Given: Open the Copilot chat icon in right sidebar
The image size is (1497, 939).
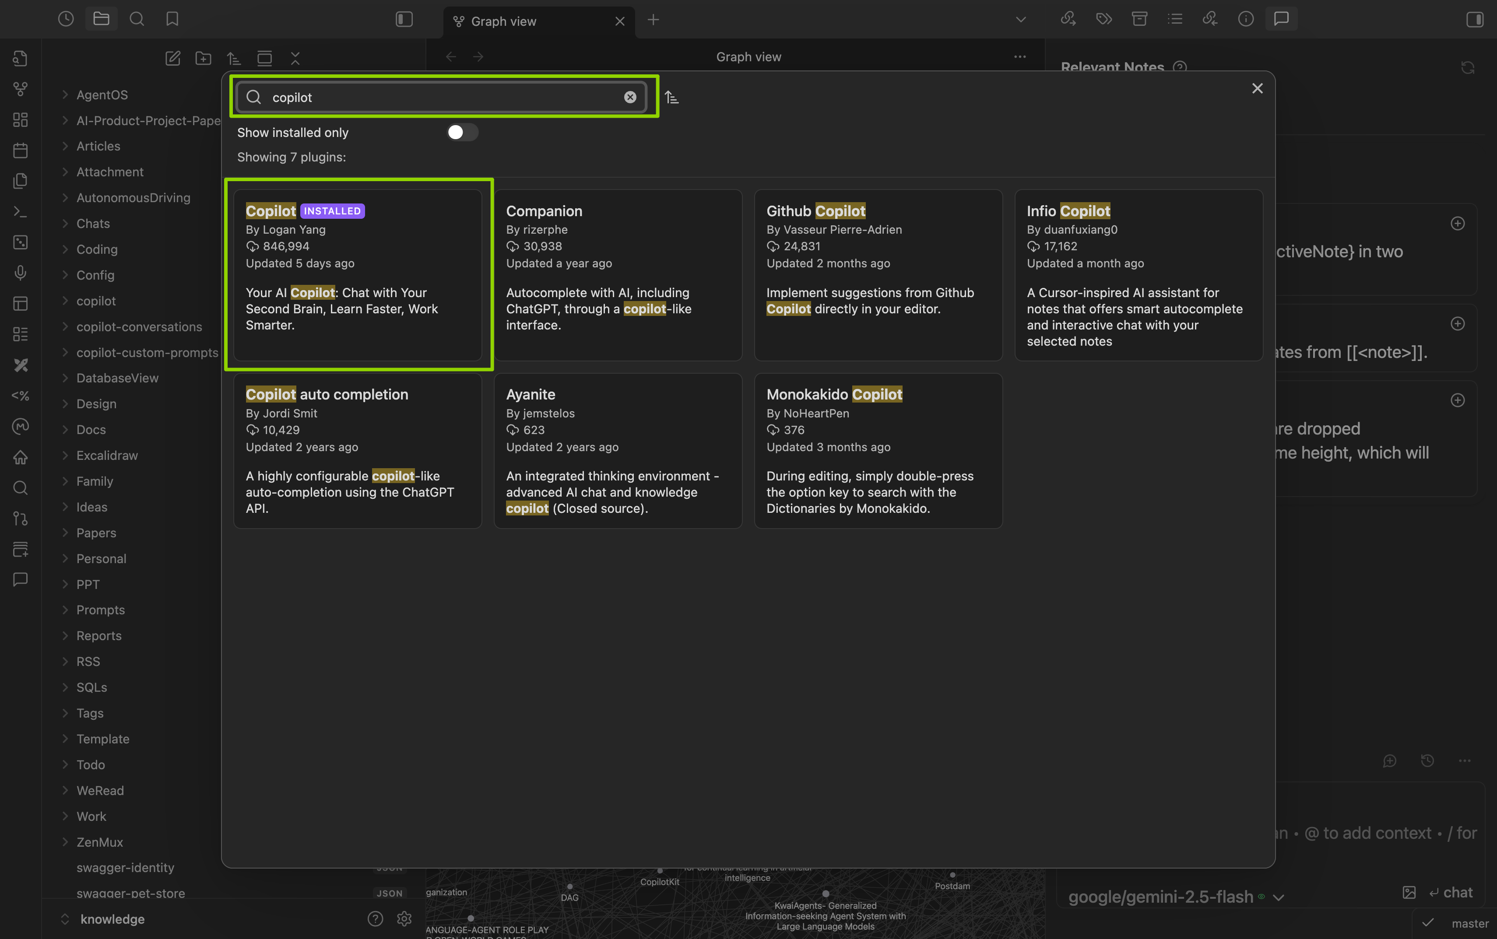Looking at the screenshot, I should click(1282, 19).
